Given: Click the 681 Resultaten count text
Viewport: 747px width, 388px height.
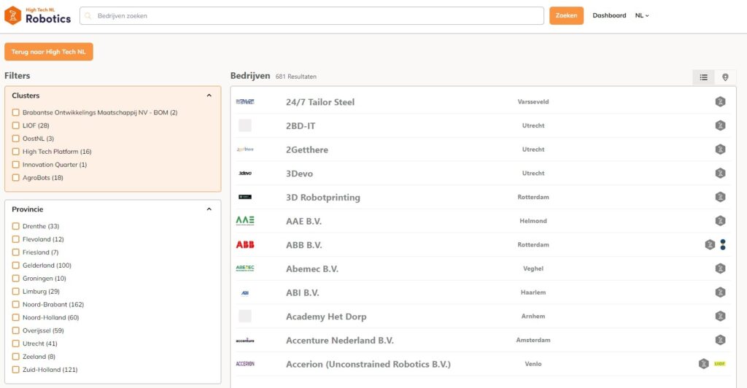Looking at the screenshot, I should click(296, 76).
